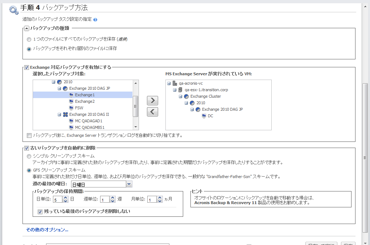Click the qa-esx-1.itransition.corp host icon

181,90
